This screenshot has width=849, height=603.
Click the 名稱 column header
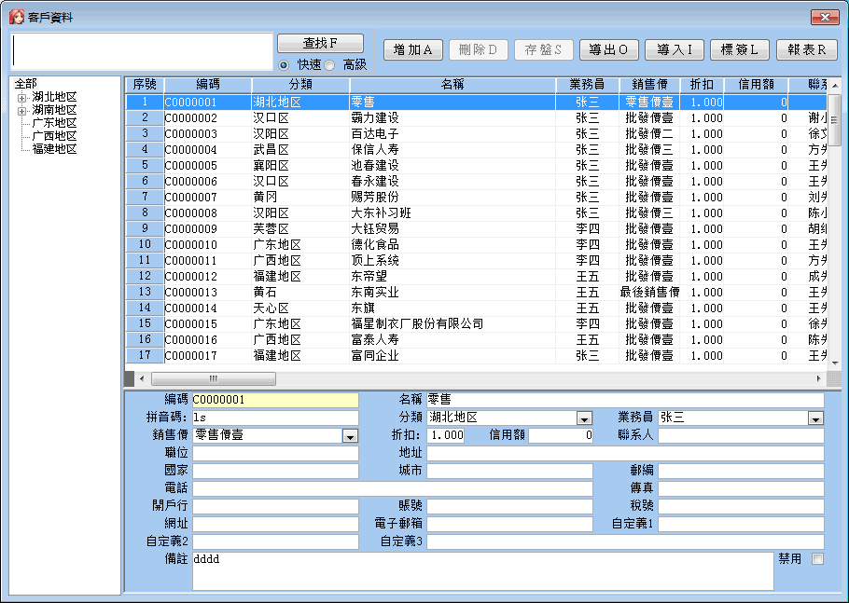pos(452,85)
